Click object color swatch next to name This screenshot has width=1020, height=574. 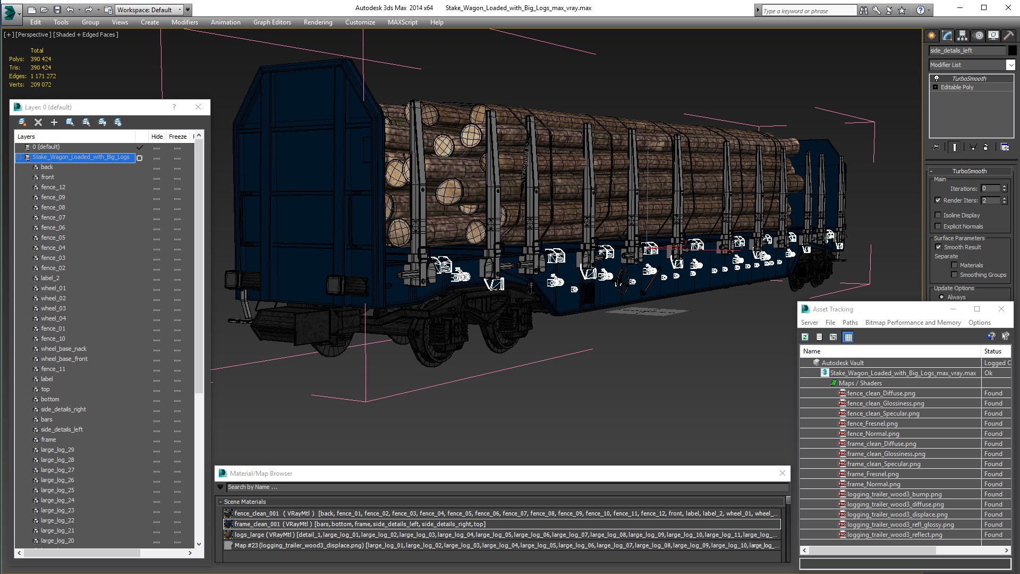(x=1013, y=50)
